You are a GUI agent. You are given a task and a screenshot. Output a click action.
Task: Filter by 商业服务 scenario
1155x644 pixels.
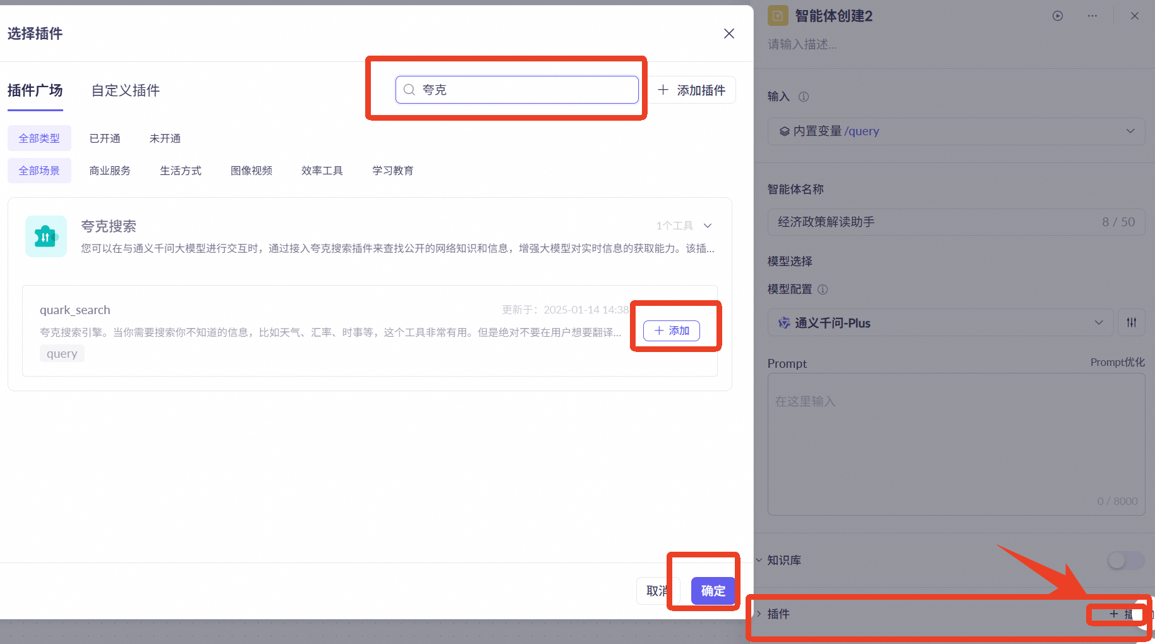(x=110, y=171)
